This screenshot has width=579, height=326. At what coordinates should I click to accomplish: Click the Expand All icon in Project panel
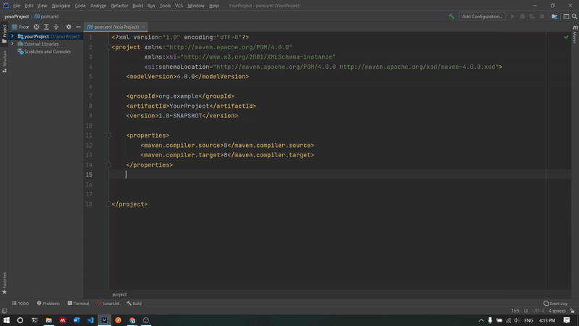click(x=46, y=27)
